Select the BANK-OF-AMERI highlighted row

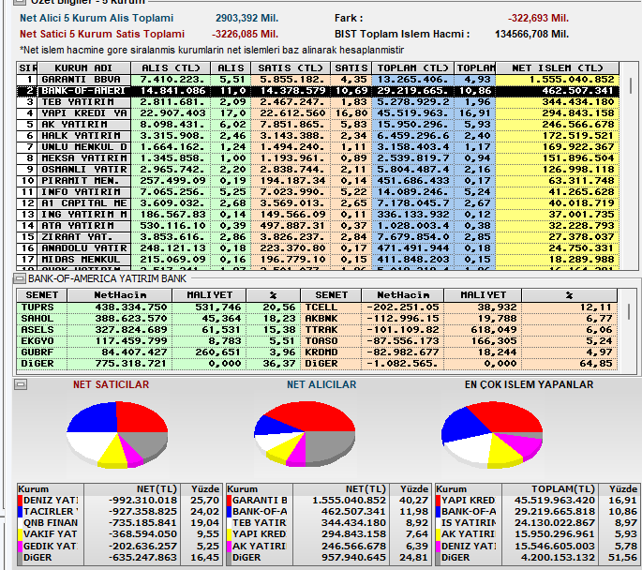pos(318,91)
